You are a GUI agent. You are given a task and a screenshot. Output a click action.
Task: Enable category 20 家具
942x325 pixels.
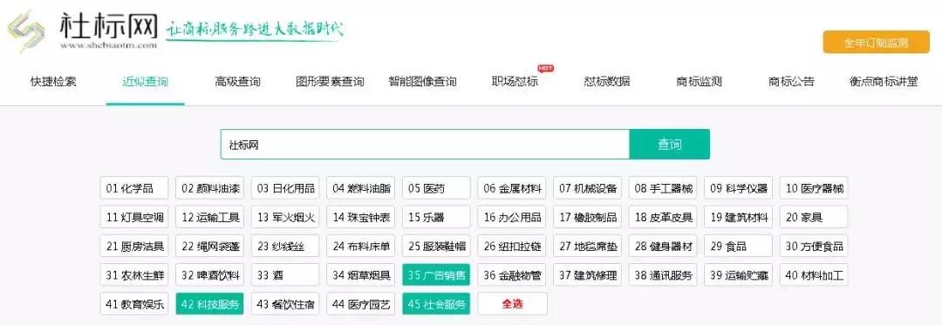(814, 217)
